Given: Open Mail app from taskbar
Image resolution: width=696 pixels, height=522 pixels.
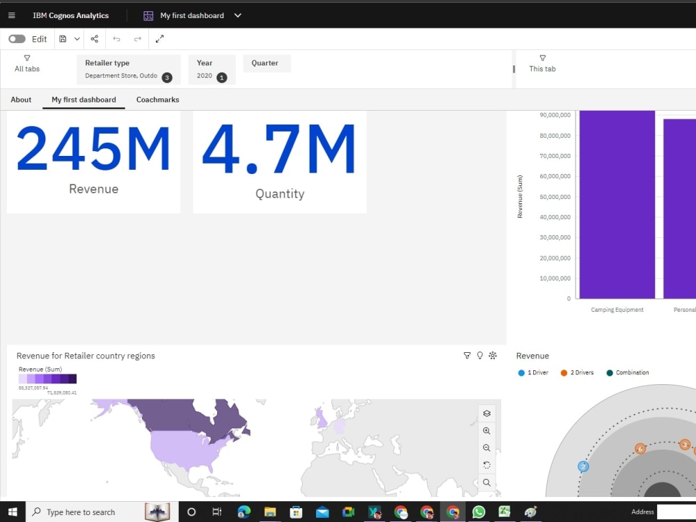Looking at the screenshot, I should click(x=322, y=512).
